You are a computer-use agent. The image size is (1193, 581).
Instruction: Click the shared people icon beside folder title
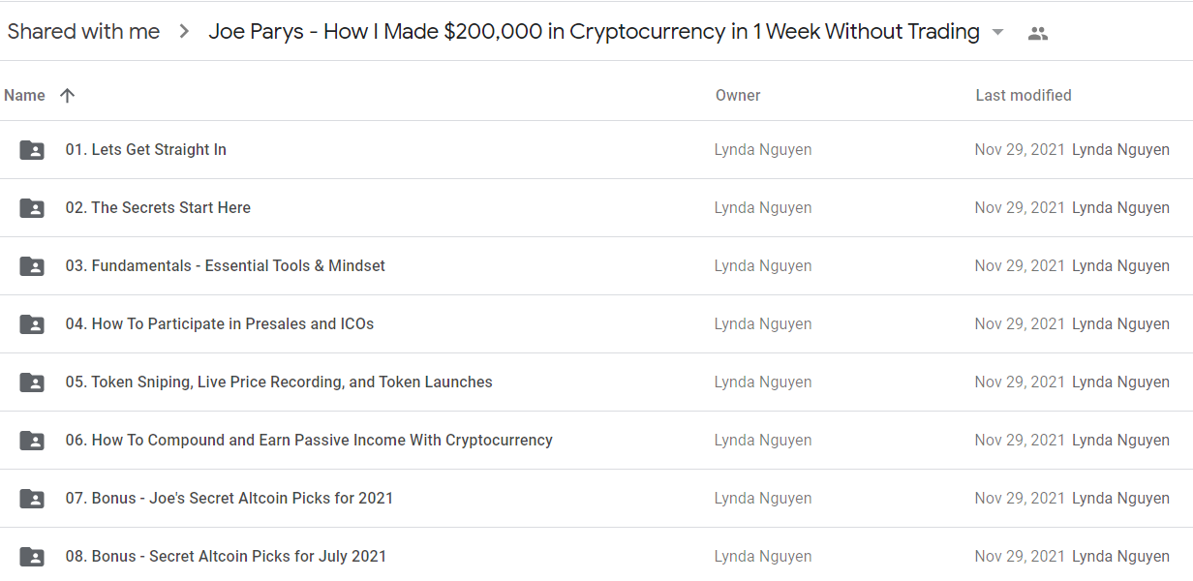click(1038, 33)
